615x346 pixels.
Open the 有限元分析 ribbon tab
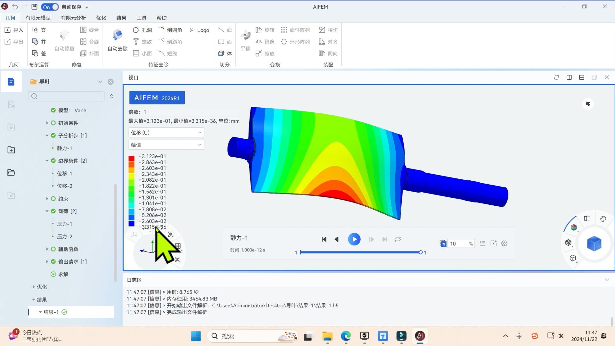coord(73,18)
